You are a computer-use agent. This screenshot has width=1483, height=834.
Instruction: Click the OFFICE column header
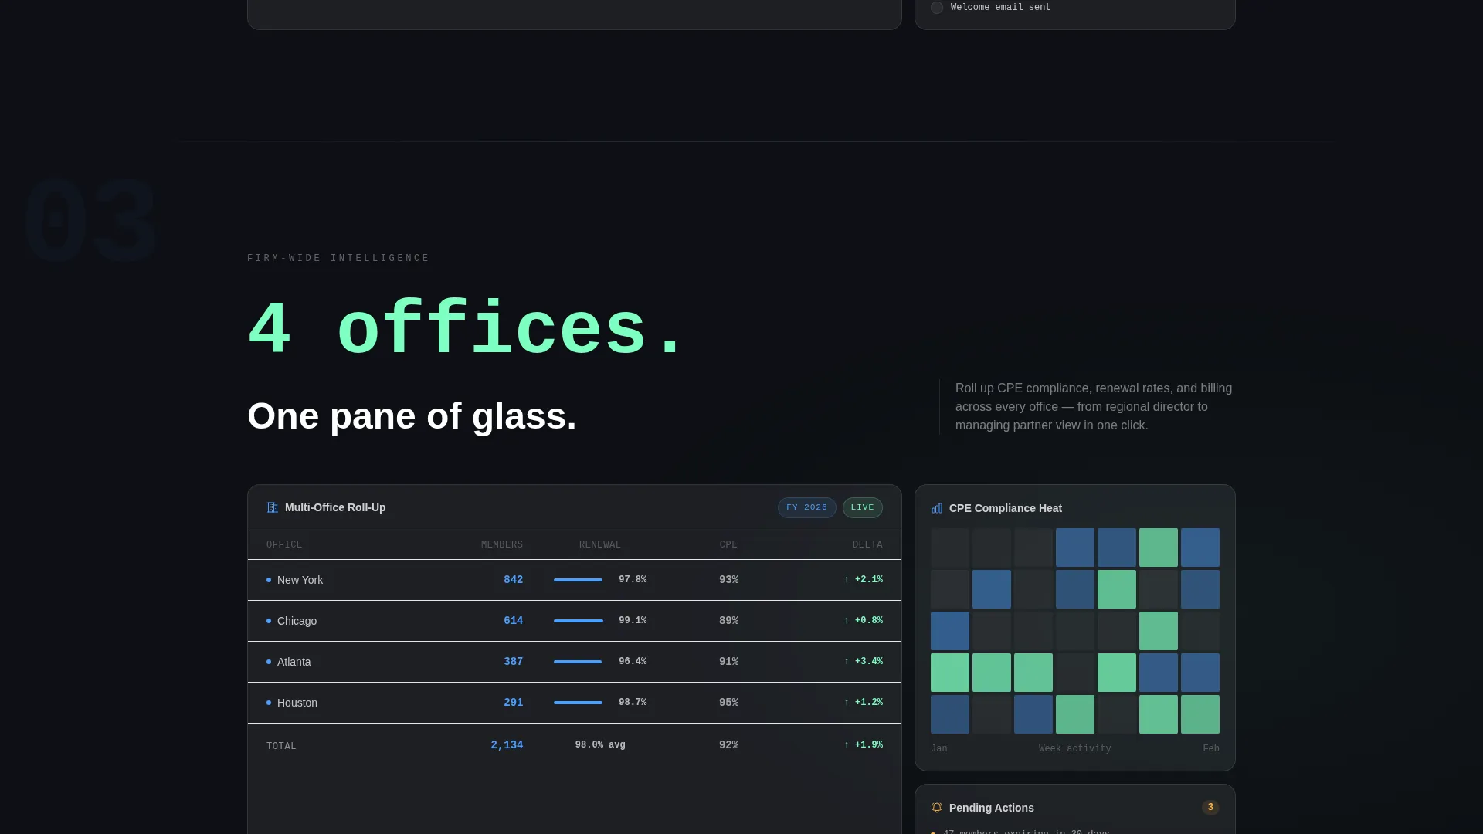point(284,545)
